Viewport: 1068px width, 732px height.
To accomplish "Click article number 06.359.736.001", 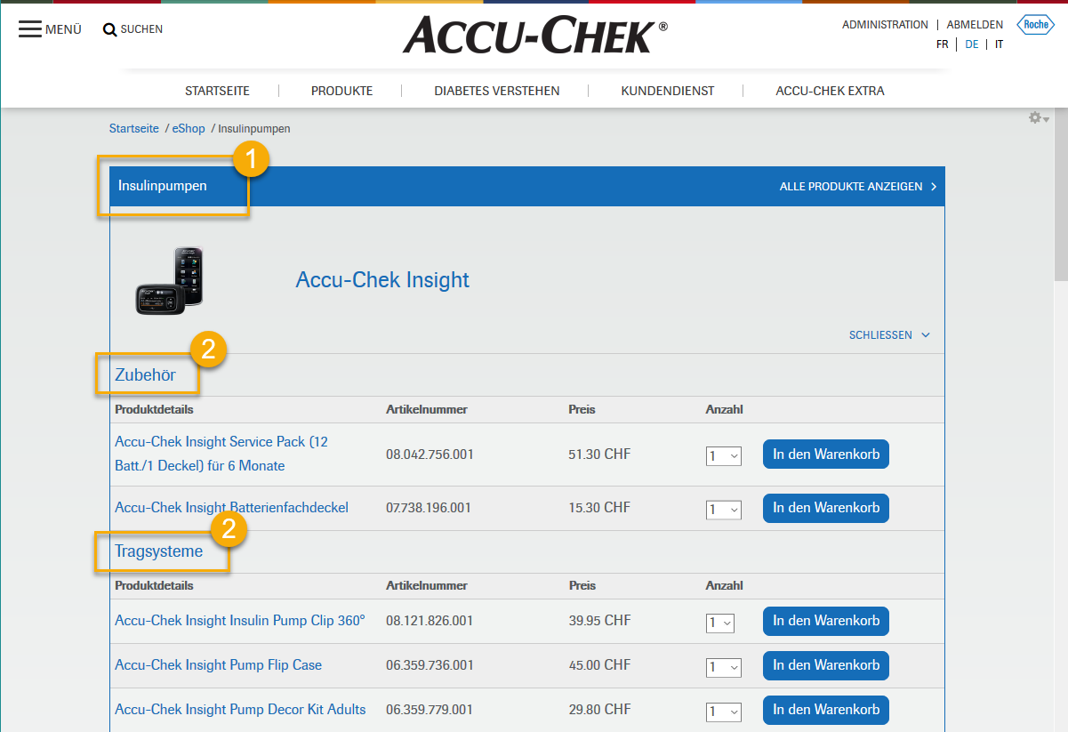I will 430,665.
